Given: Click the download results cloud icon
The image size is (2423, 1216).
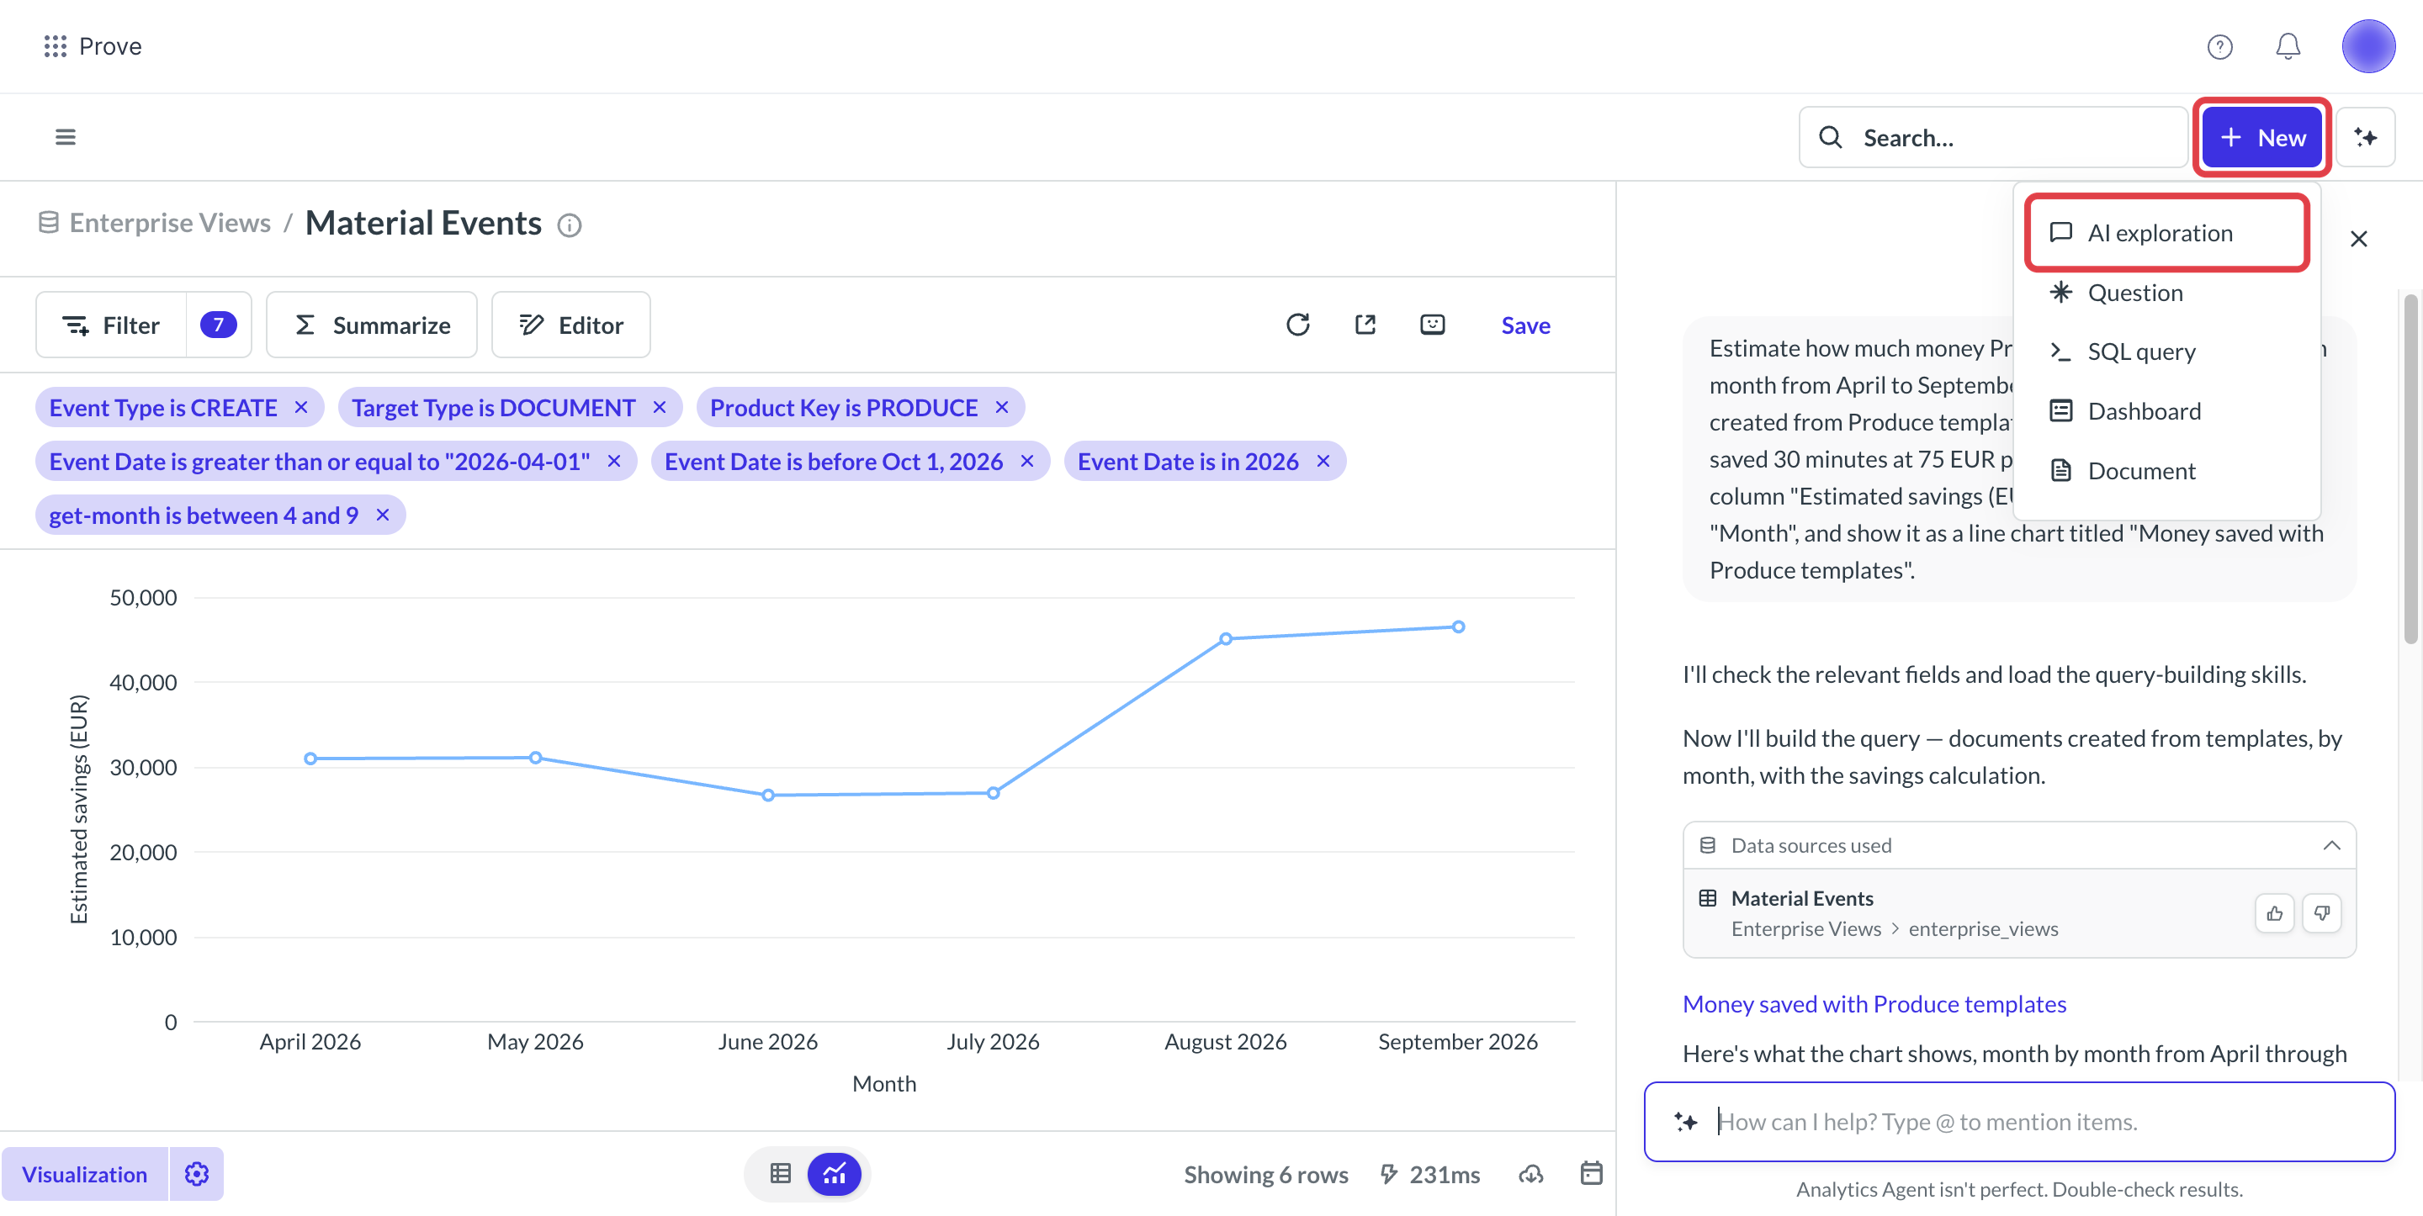Looking at the screenshot, I should pos(1530,1174).
